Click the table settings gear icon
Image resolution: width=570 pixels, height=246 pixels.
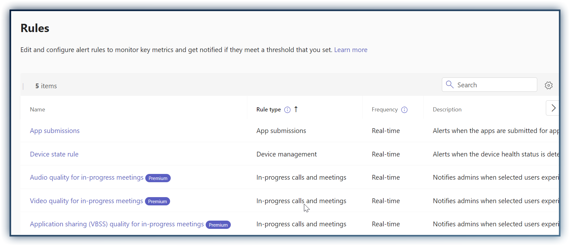coord(548,85)
